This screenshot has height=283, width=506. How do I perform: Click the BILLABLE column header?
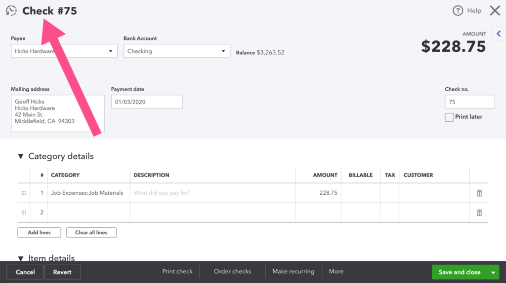click(x=360, y=175)
